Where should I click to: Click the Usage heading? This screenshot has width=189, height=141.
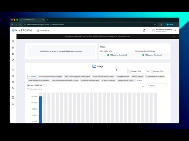tap(100, 66)
